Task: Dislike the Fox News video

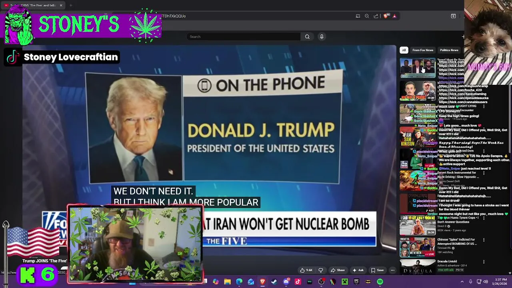Action: pos(320,270)
